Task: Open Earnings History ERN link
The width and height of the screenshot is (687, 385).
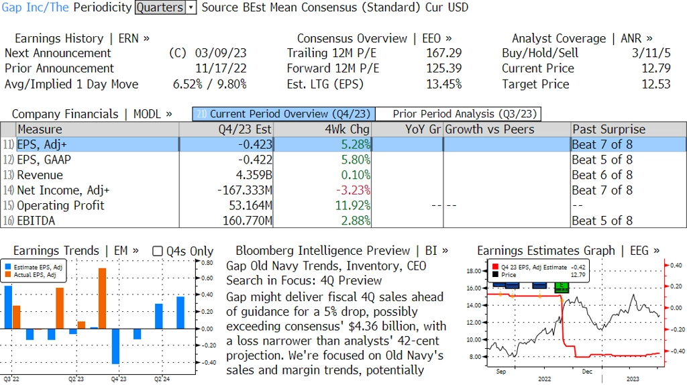Action: pyautogui.click(x=82, y=38)
